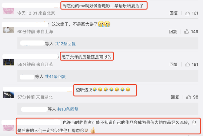Click the comment about 华语乐坛复活了
This screenshot has width=203, height=136.
point(103,6)
